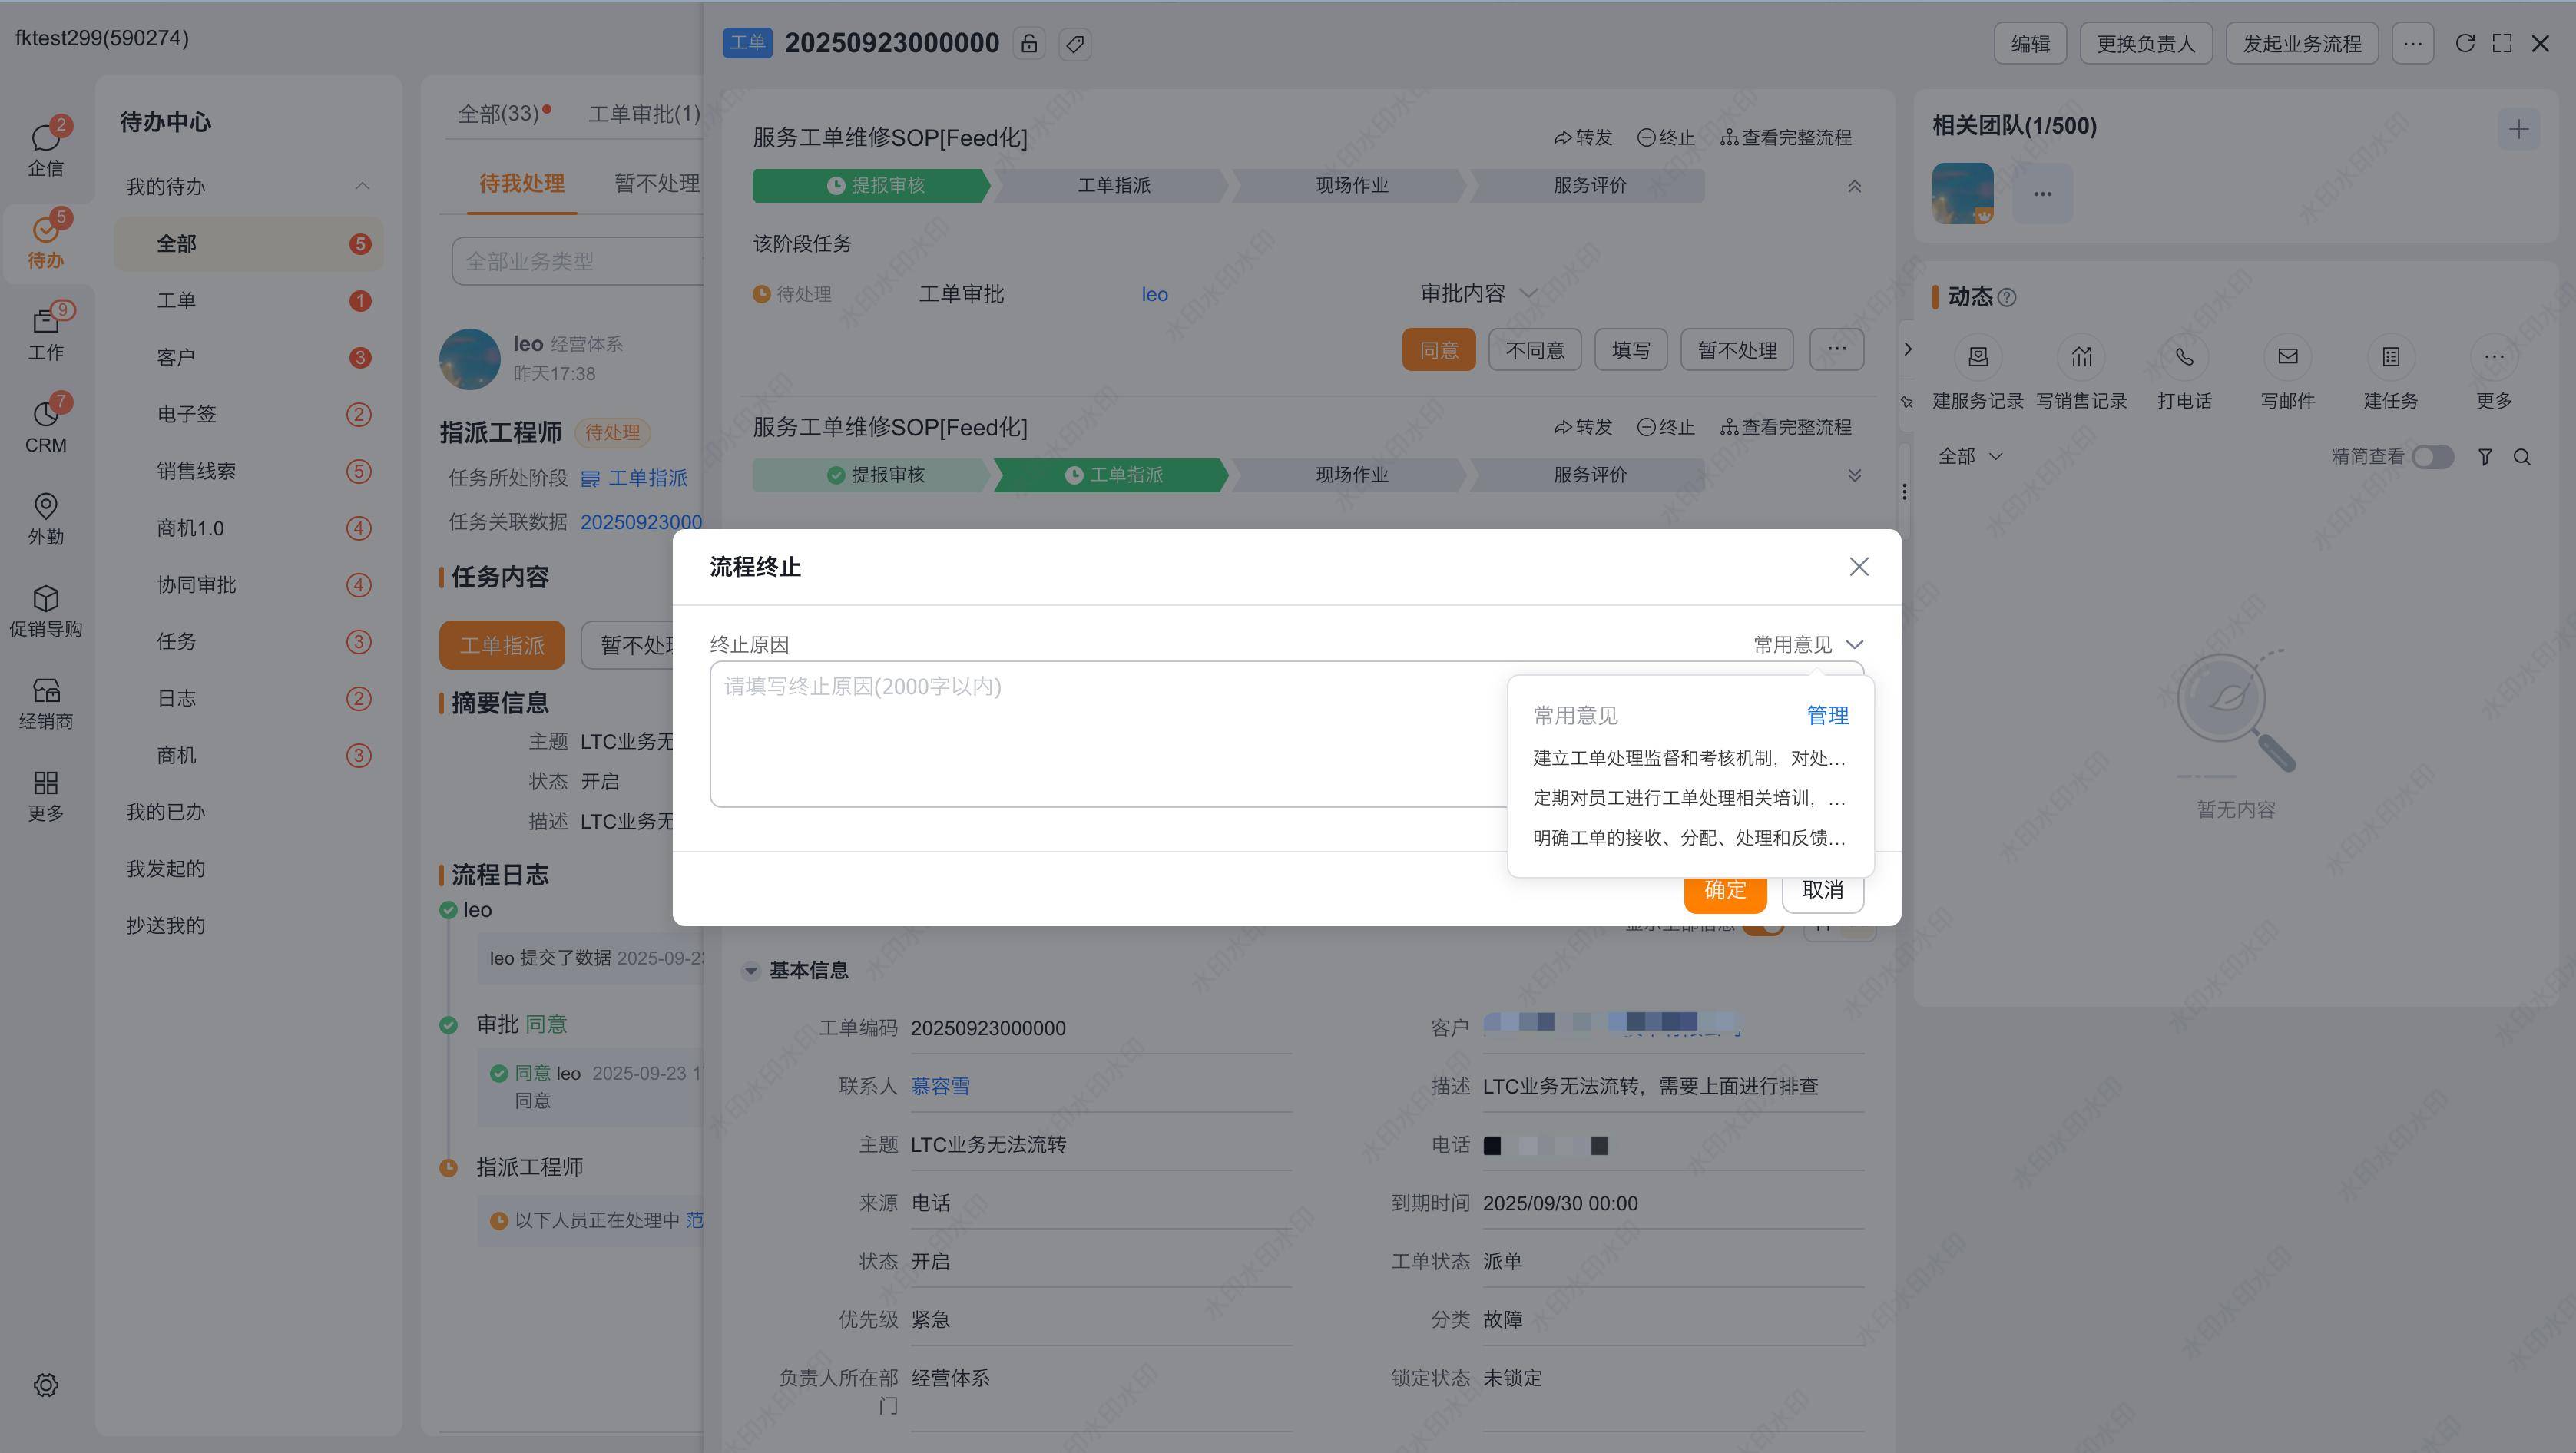2576x1453 pixels.
Task: Click 管理 link in common opinions popup
Action: [x=1827, y=715]
